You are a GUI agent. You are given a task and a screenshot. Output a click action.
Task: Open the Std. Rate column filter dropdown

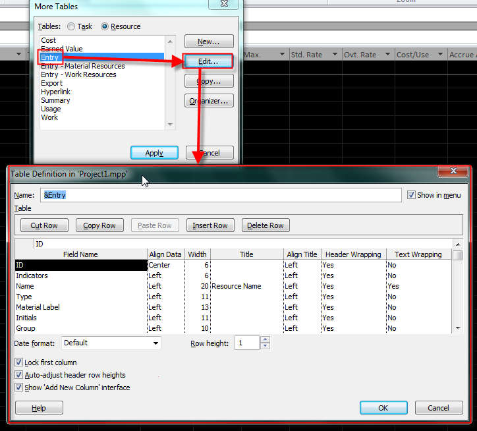click(335, 55)
